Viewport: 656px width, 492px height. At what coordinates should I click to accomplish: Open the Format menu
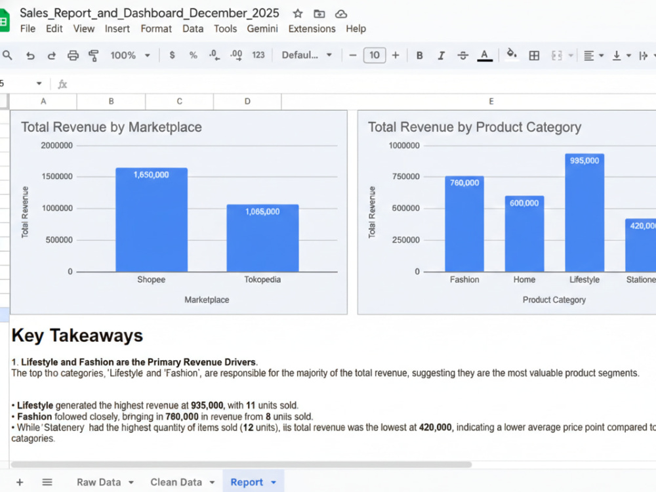pos(156,28)
